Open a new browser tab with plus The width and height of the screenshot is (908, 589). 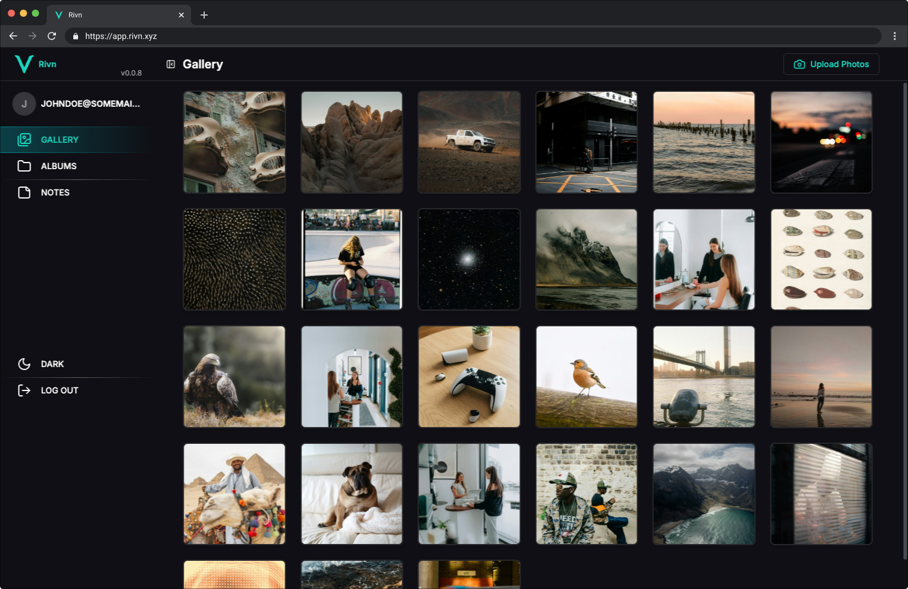(x=204, y=15)
